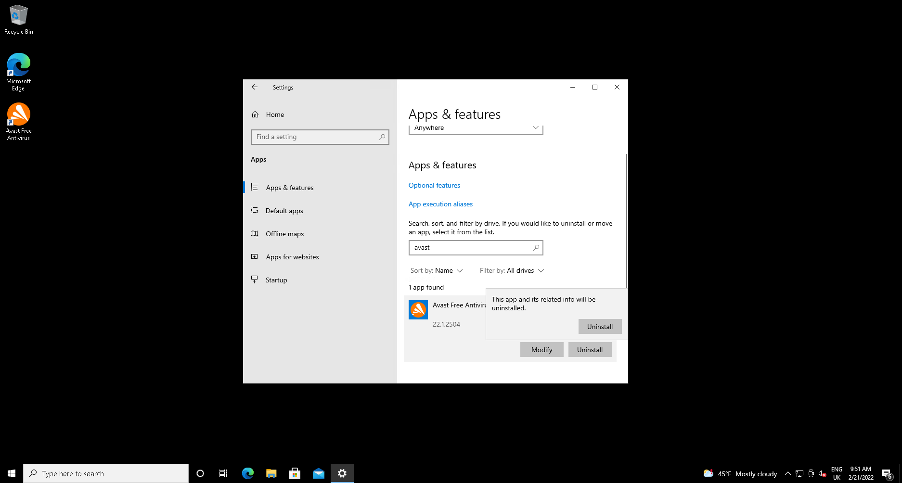
Task: Click the Apps for websites sidebar icon
Action: [255, 256]
